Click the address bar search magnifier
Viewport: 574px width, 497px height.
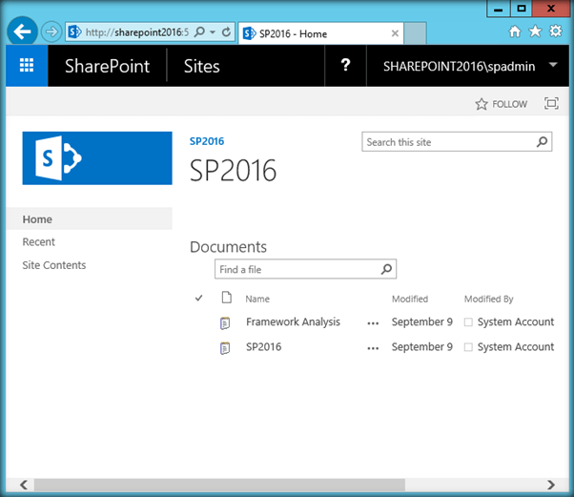[x=199, y=32]
